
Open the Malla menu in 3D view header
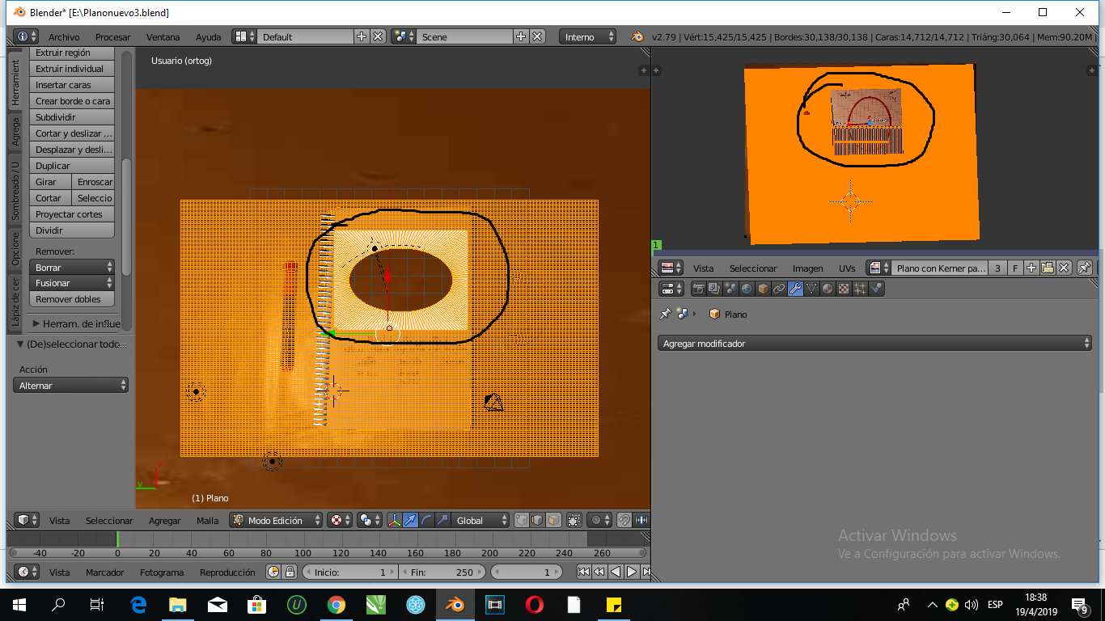pos(207,521)
